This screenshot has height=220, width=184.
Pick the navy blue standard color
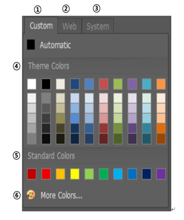(x=147, y=174)
